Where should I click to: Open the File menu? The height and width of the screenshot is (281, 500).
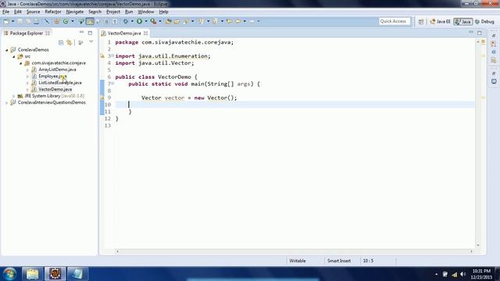[5, 12]
